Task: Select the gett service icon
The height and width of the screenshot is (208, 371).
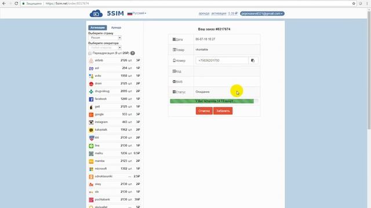Action: coord(91,107)
